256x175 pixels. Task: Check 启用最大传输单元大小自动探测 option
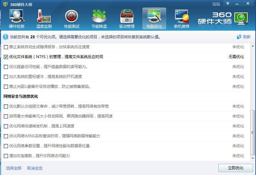point(6,116)
